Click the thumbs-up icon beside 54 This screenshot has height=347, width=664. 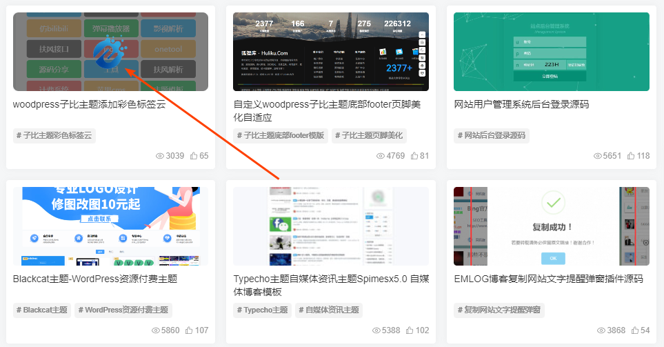pyautogui.click(x=635, y=330)
